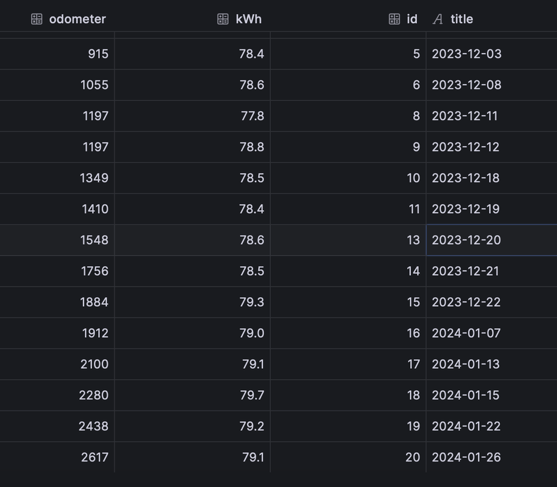Select the id column header label
Viewport: 557px width, 487px height.
[412, 19]
